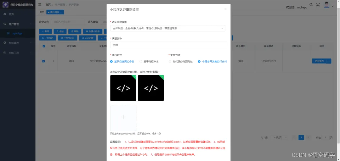Click the 认证名称 input field
340x161 pixels.
(168, 45)
